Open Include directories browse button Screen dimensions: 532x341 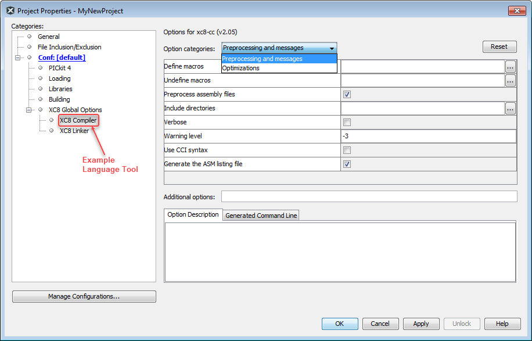click(x=510, y=108)
